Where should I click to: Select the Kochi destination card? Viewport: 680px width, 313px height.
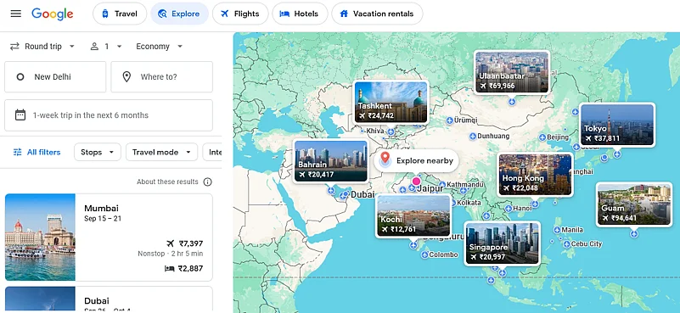pos(413,215)
